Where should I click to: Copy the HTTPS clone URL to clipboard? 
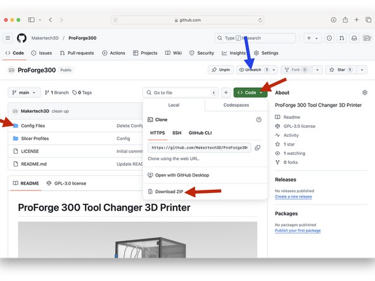click(x=258, y=147)
